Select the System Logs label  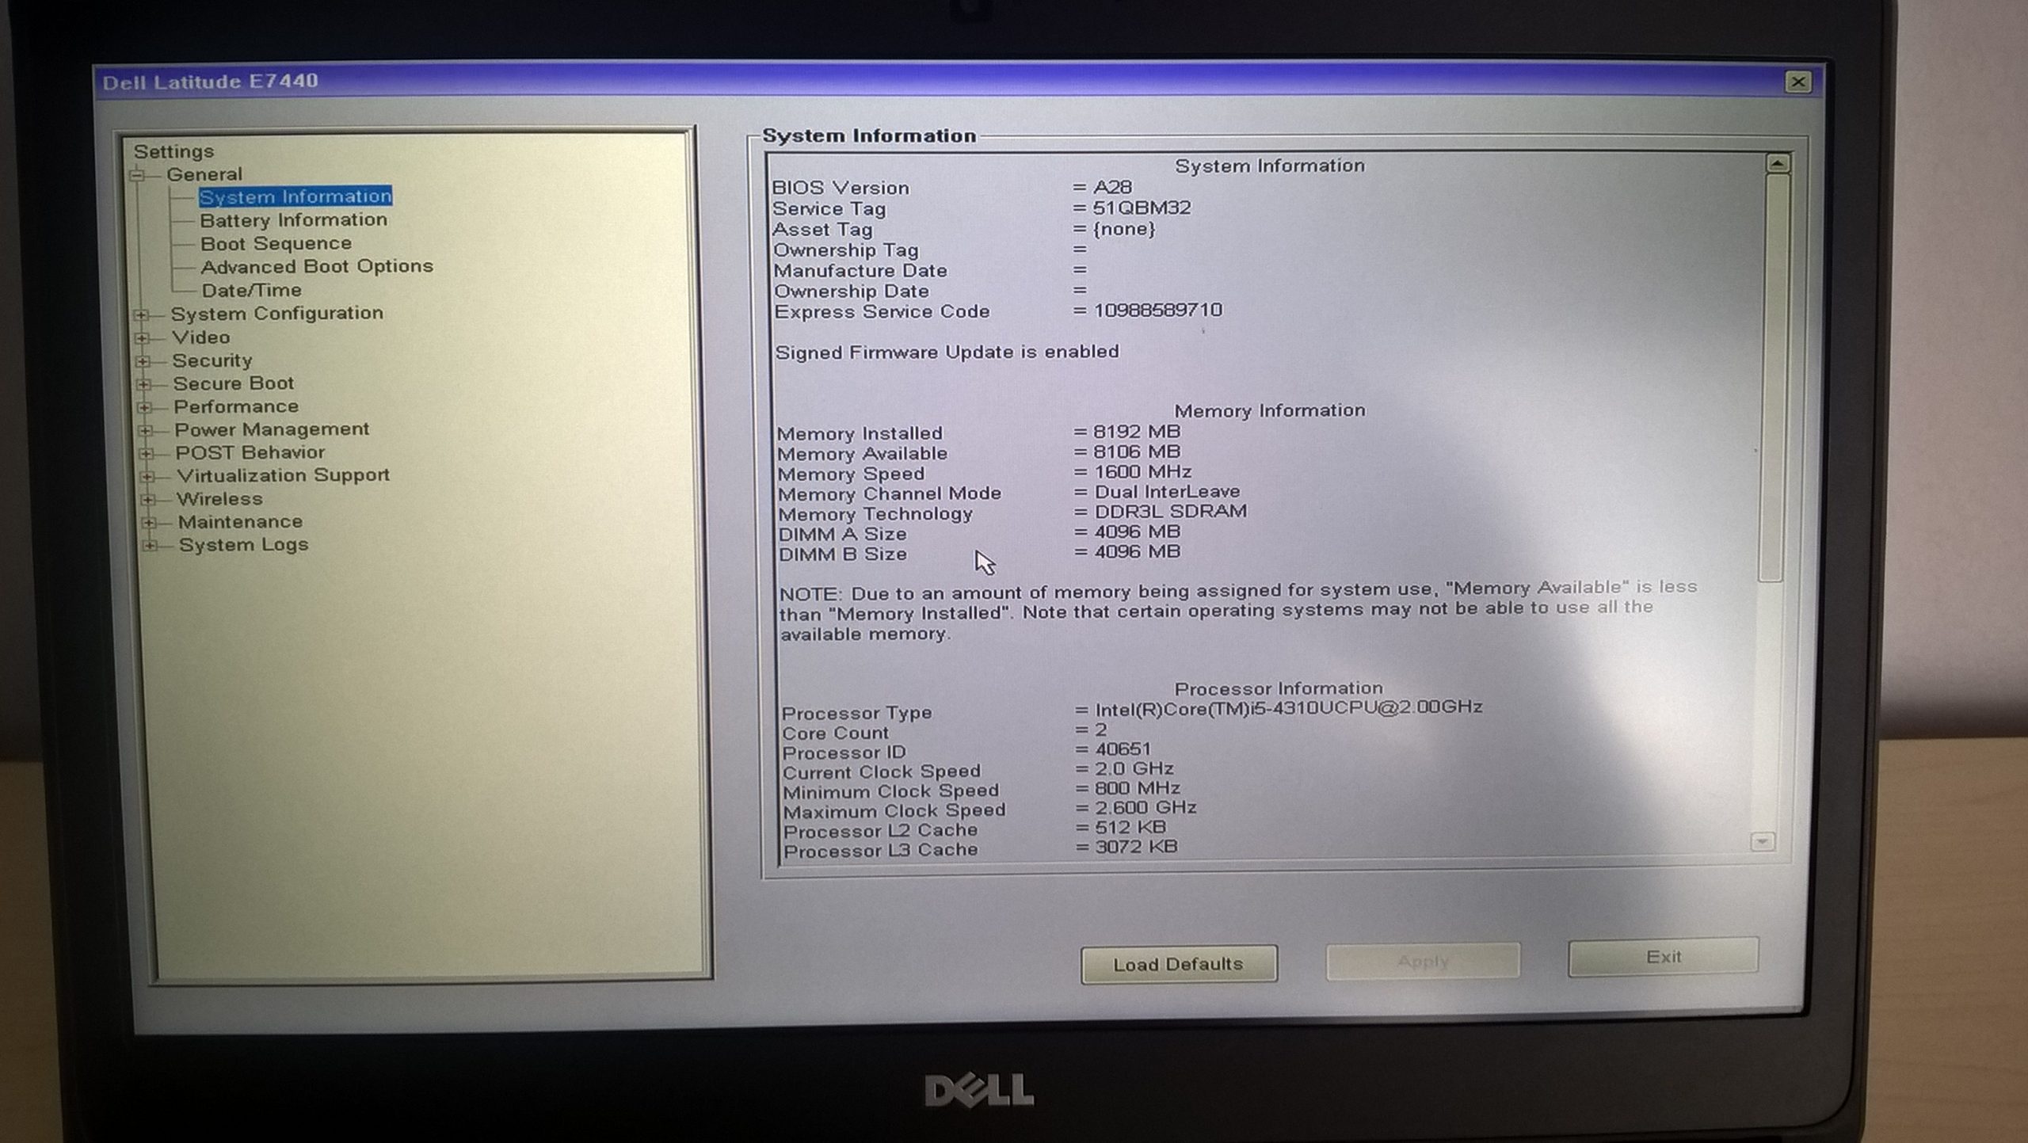[243, 545]
